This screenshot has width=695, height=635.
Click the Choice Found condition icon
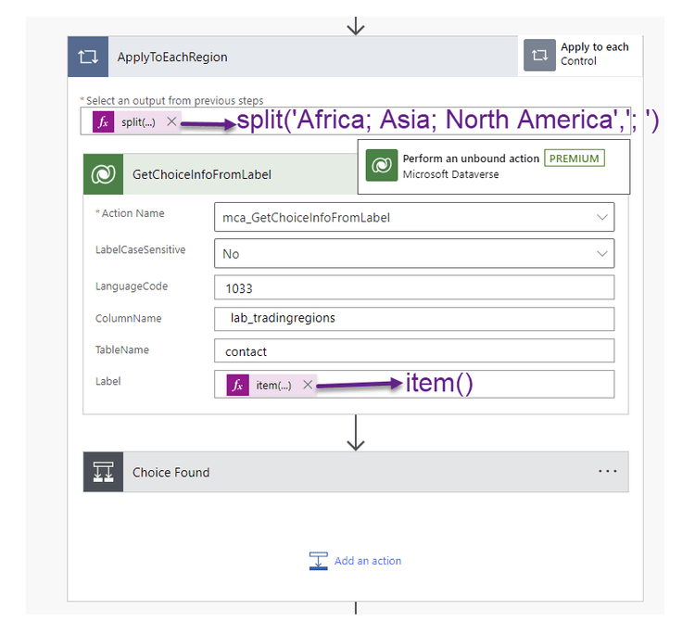click(103, 472)
